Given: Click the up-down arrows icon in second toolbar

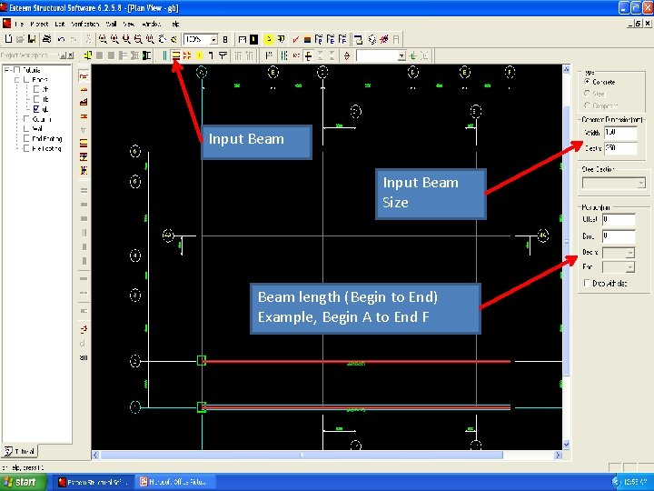Looking at the screenshot, I should pyautogui.click(x=347, y=55).
